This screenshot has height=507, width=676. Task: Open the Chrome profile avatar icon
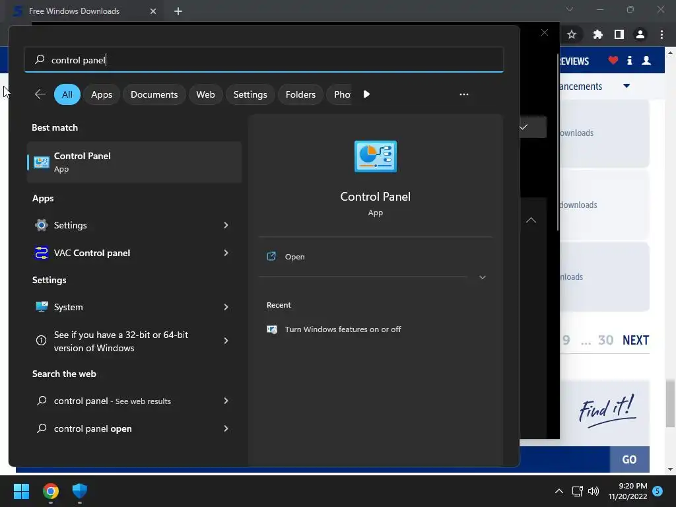point(640,34)
